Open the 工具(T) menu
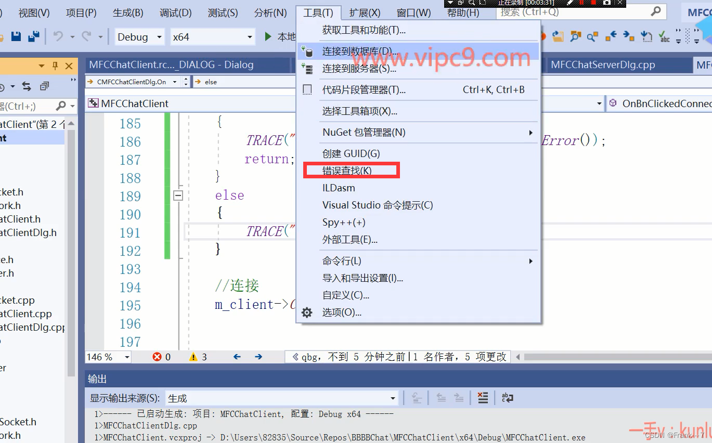The height and width of the screenshot is (443, 712). pyautogui.click(x=318, y=12)
